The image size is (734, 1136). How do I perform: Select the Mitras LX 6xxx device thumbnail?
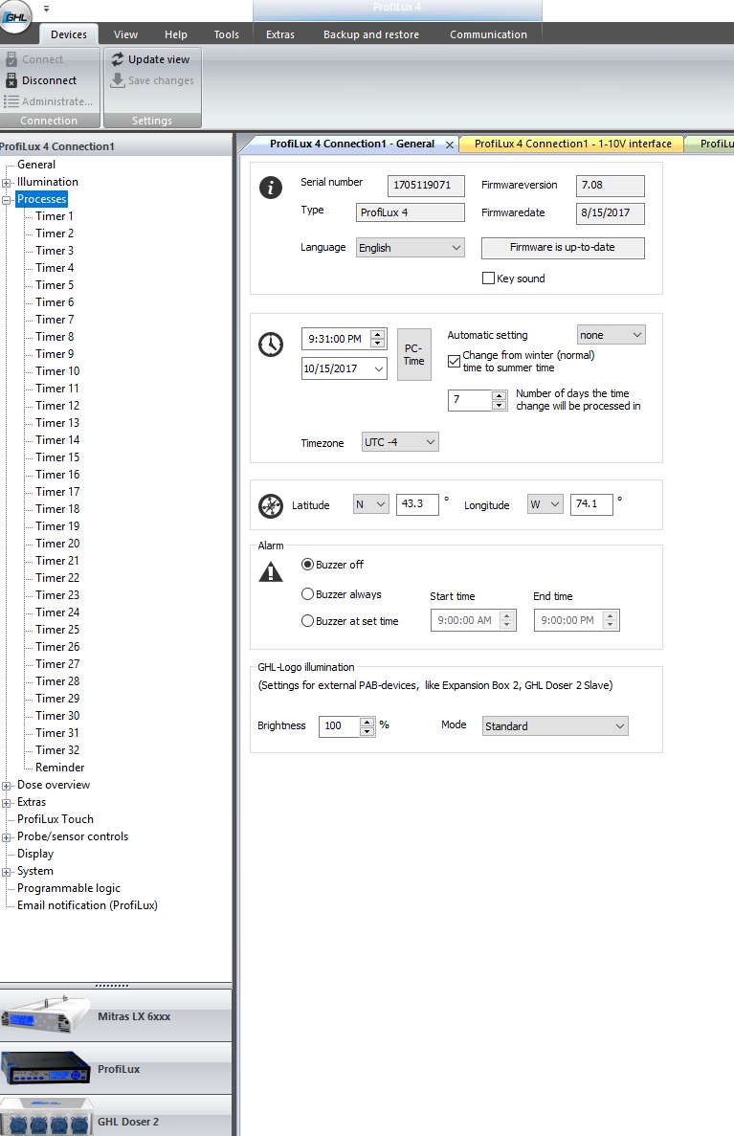tap(37, 1015)
